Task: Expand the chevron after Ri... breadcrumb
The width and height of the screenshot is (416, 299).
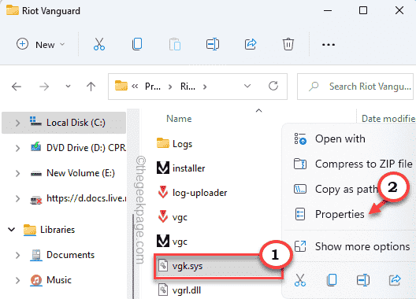Action: pyautogui.click(x=205, y=87)
